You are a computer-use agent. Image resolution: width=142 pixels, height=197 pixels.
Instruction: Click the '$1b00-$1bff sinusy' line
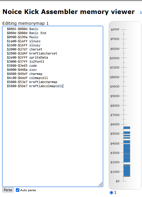(24, 45)
